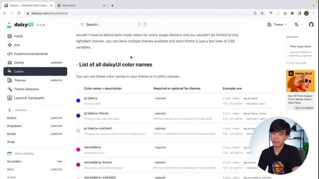
Task: Click the optional label in primary-content row
Action: (160, 128)
